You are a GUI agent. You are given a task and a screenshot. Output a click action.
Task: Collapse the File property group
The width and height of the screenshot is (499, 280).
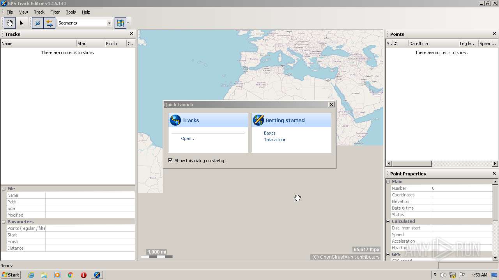tap(4, 189)
